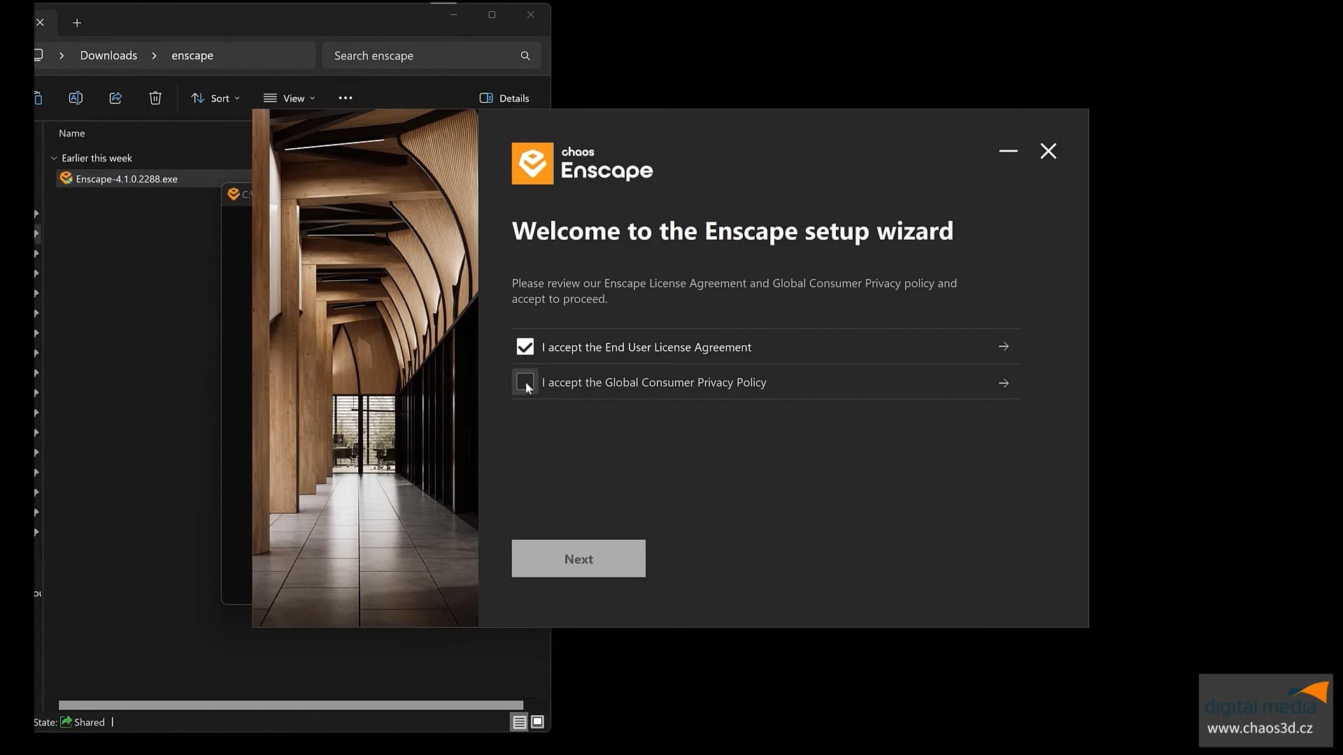Toggle the Details pane button
This screenshot has width=1343, height=755.
504,99
